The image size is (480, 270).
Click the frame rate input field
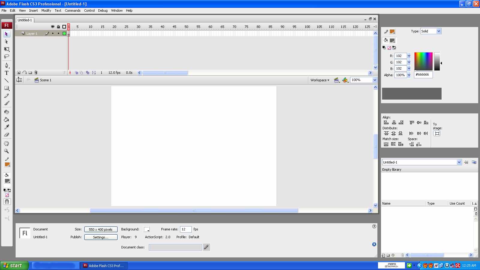(185, 229)
